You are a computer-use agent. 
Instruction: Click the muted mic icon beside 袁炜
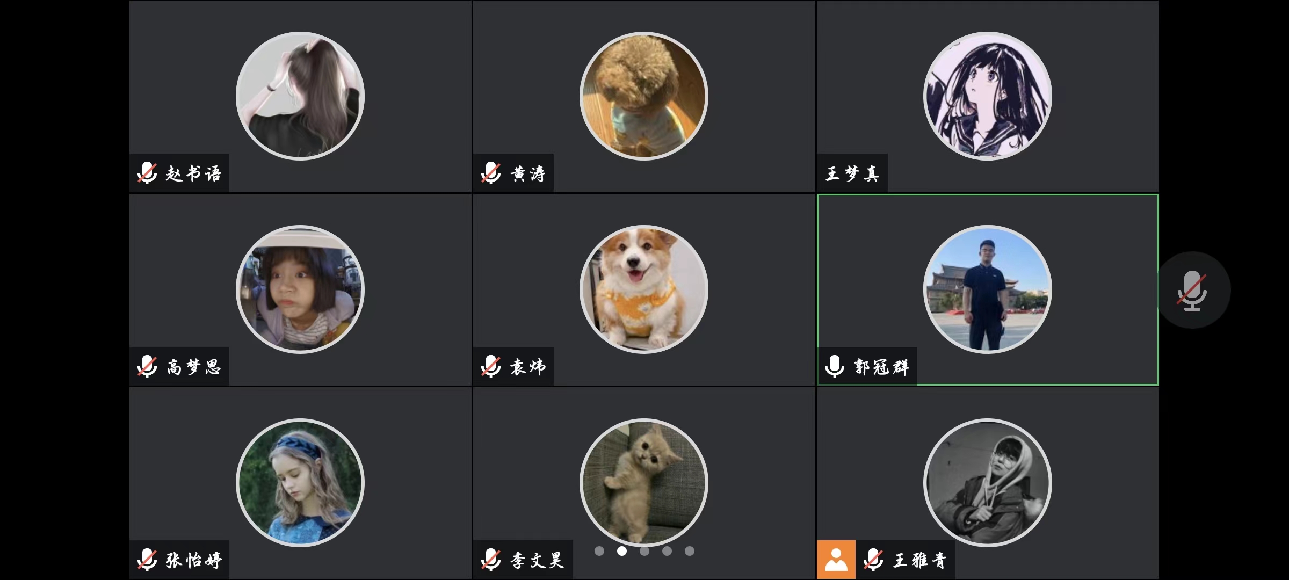tap(491, 366)
